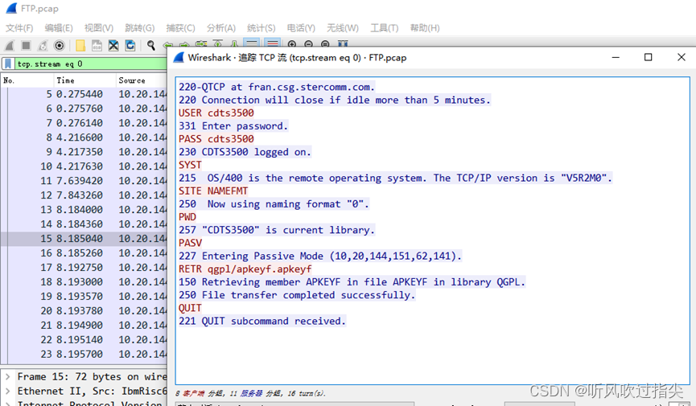The width and height of the screenshot is (696, 406).
Task: Open the 统计(S) menu
Action: (261, 28)
